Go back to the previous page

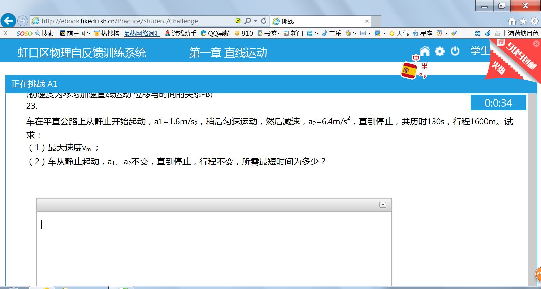8,21
